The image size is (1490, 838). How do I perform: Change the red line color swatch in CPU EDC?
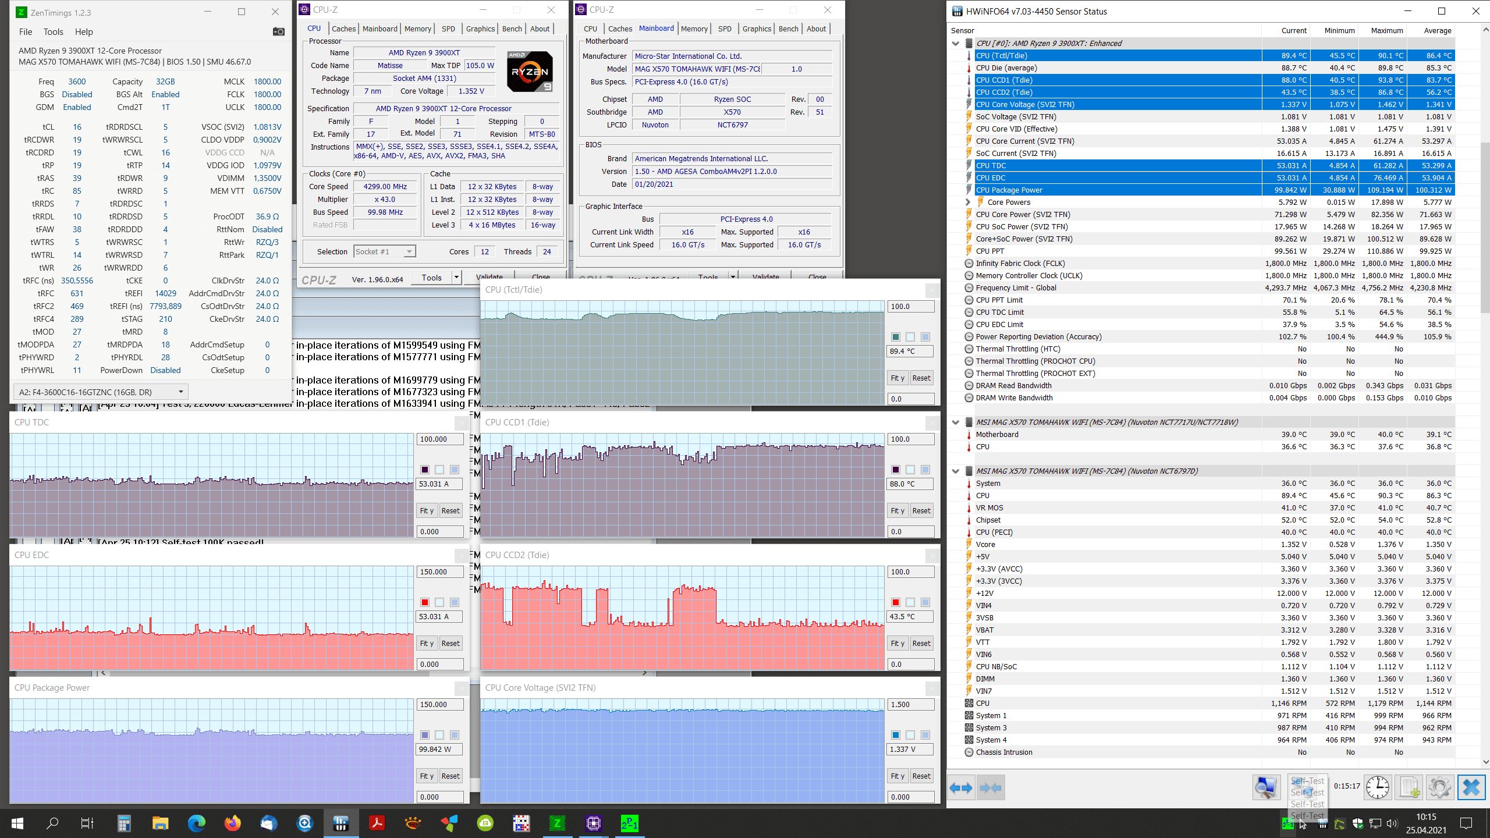click(425, 602)
